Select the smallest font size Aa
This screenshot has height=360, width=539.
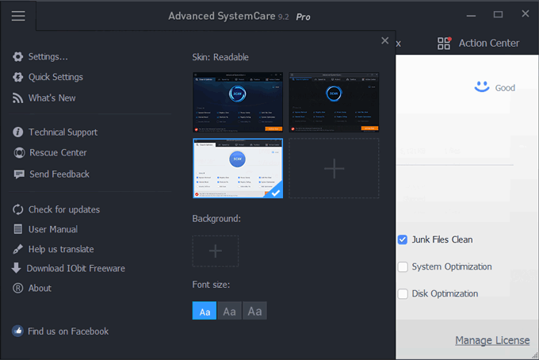pyautogui.click(x=205, y=311)
